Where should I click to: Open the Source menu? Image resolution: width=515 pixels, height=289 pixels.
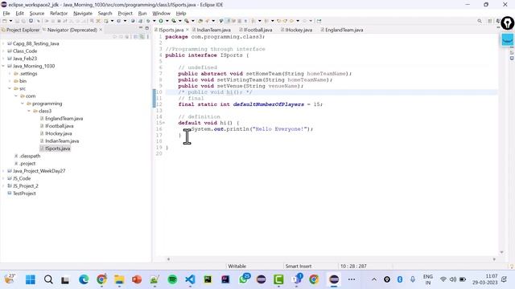pyautogui.click(x=37, y=14)
